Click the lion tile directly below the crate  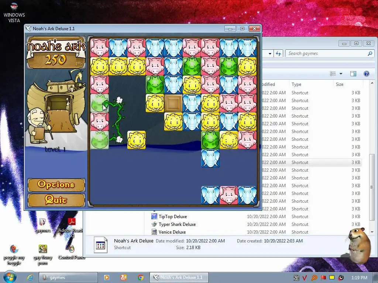pyautogui.click(x=173, y=122)
